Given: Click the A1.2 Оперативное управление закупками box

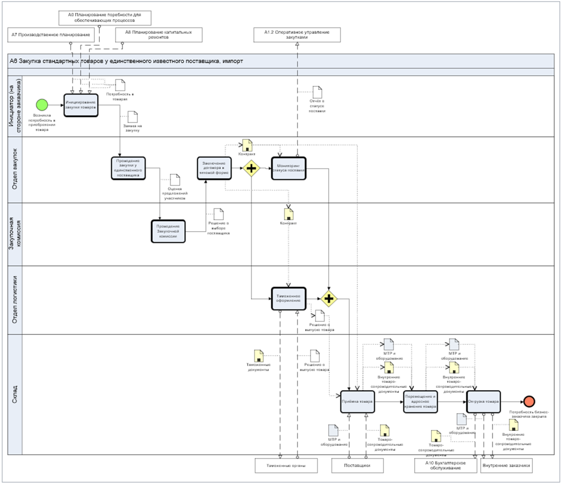Looking at the screenshot, I should tap(297, 35).
